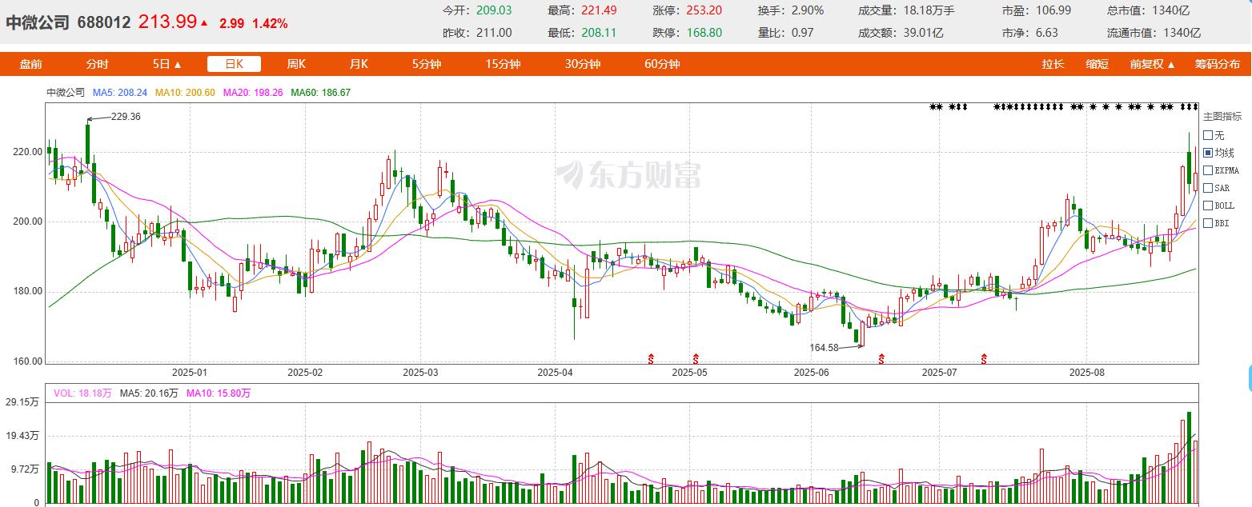The image size is (1252, 507).
Task: Click the 量比 value 0.97
Action: [802, 33]
